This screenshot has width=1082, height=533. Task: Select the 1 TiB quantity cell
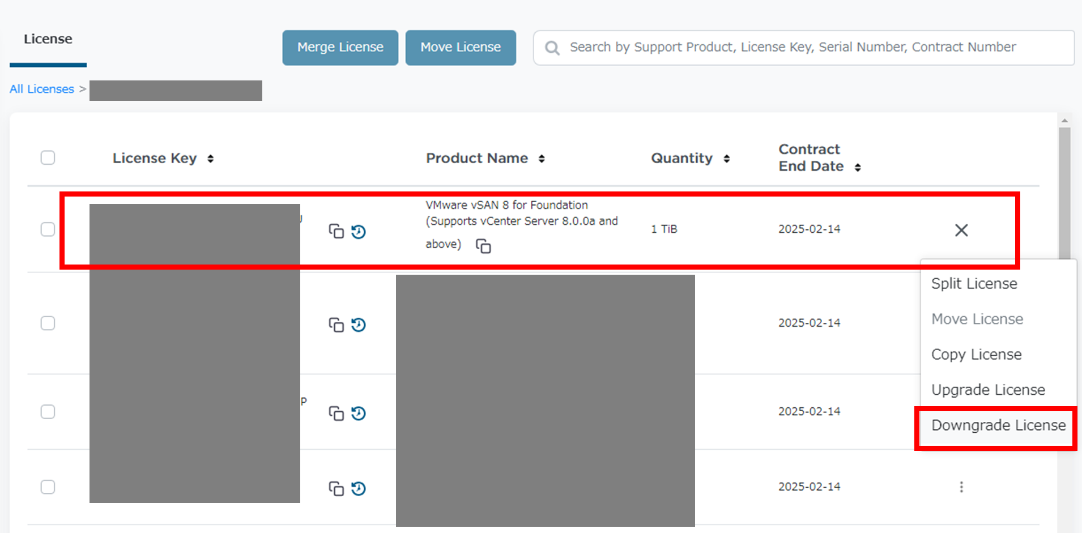[664, 229]
